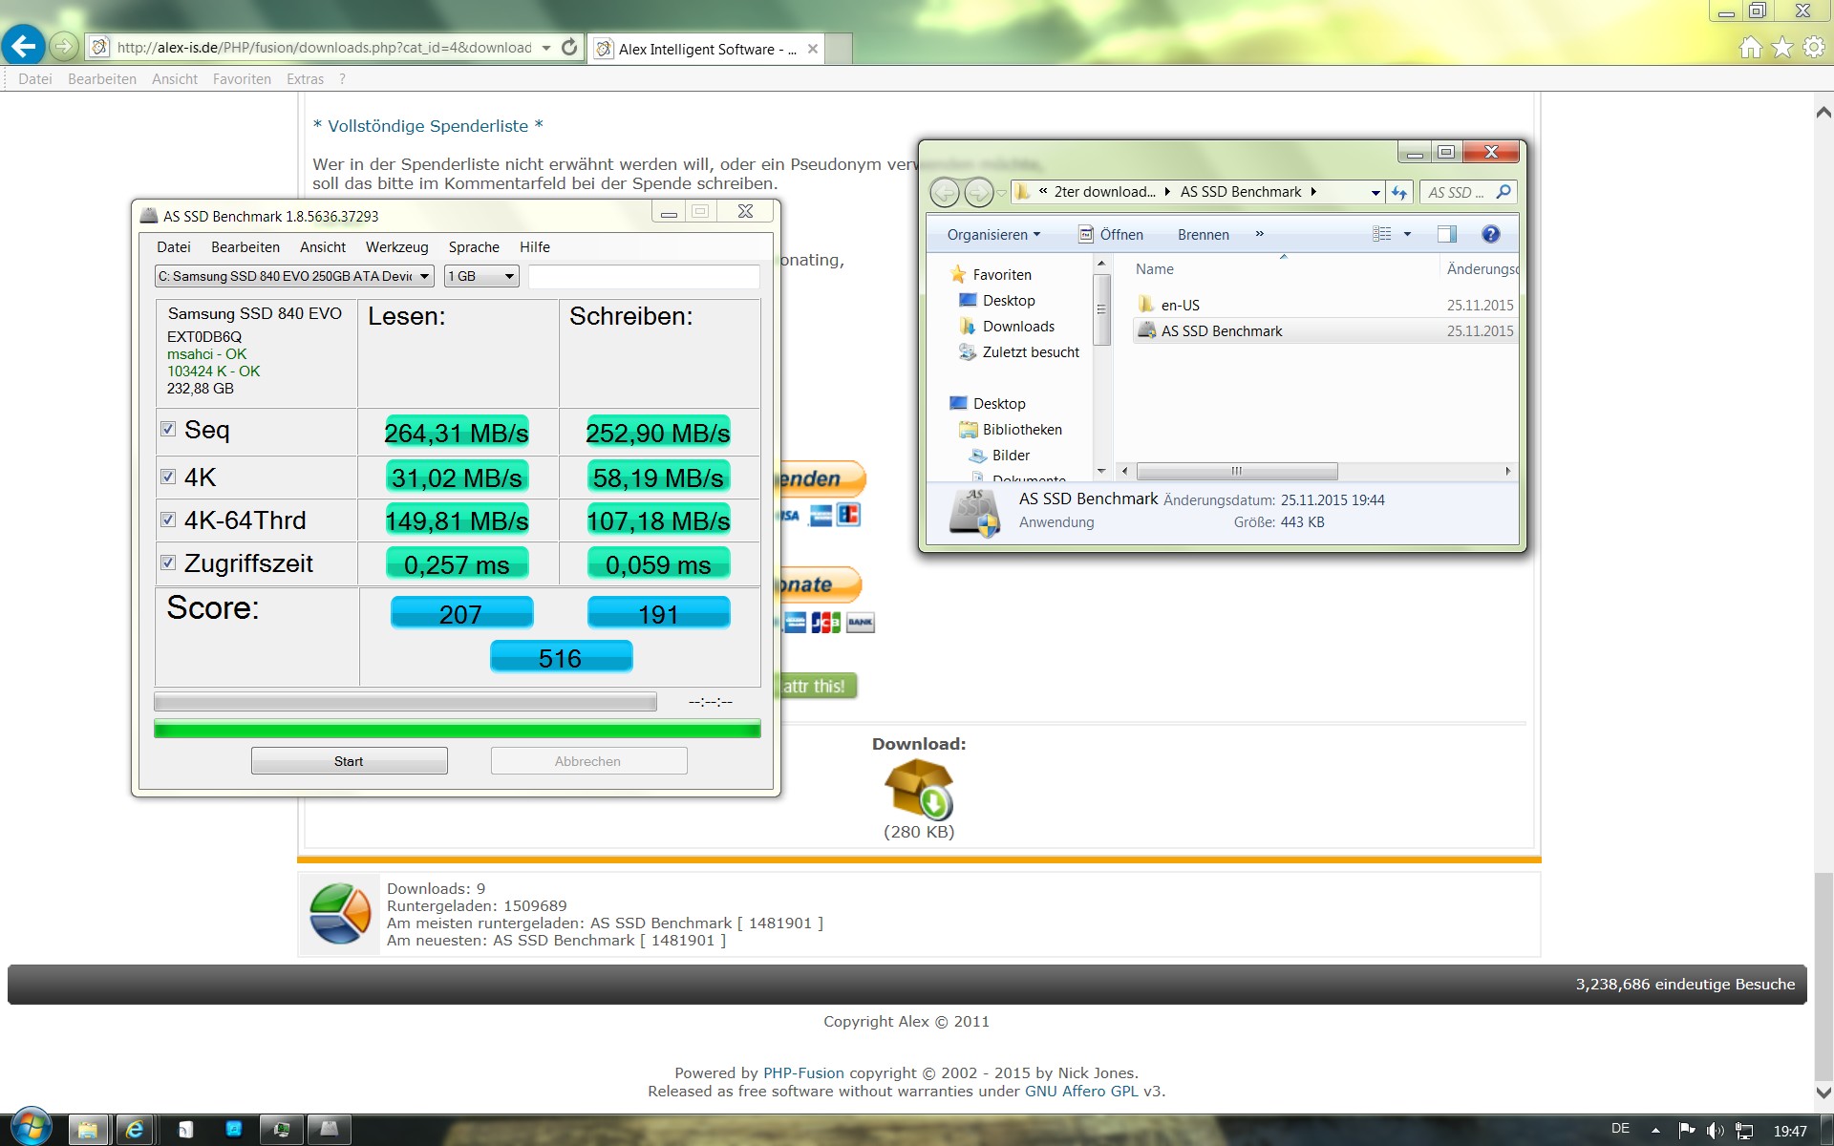Click Internet Explorer taskbar icon
This screenshot has height=1146, width=1834.
(135, 1130)
